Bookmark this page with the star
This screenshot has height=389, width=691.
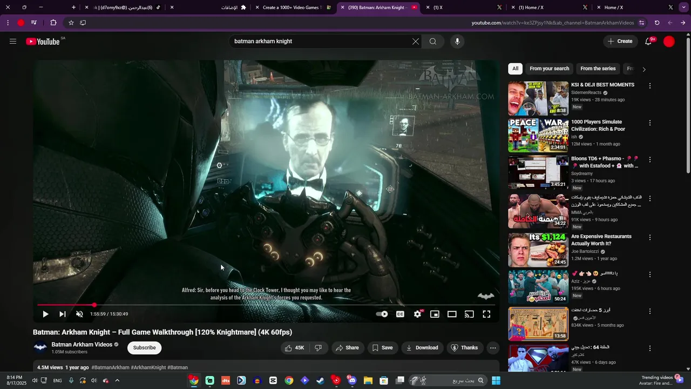71,23
